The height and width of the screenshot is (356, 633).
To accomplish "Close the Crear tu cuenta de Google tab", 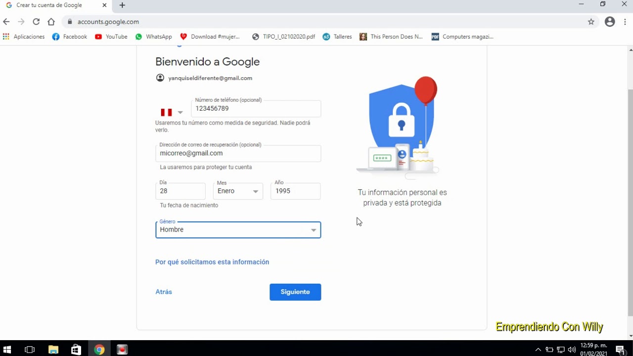I will click(x=104, y=5).
